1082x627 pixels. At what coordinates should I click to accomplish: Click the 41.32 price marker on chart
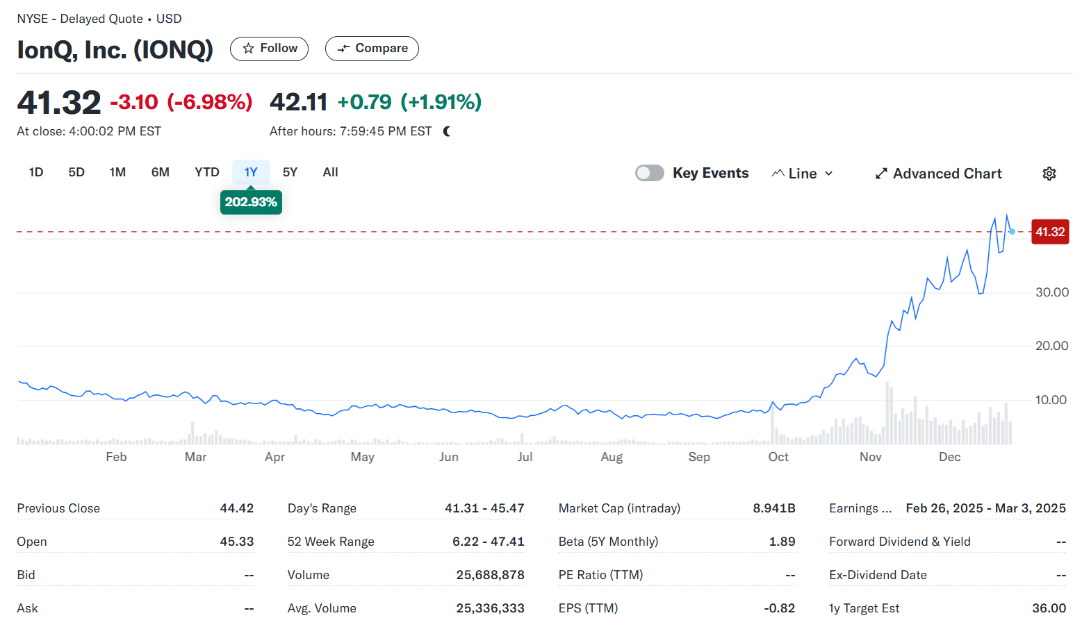(1050, 232)
